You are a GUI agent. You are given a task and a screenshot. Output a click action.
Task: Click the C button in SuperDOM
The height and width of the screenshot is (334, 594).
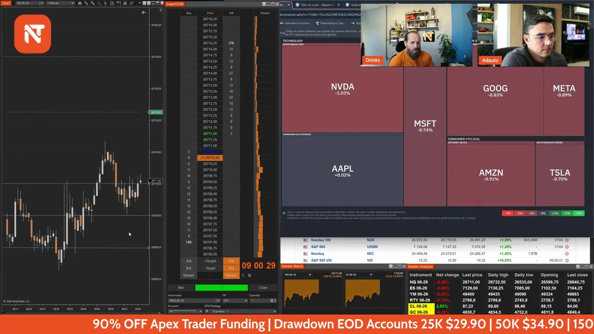243,276
